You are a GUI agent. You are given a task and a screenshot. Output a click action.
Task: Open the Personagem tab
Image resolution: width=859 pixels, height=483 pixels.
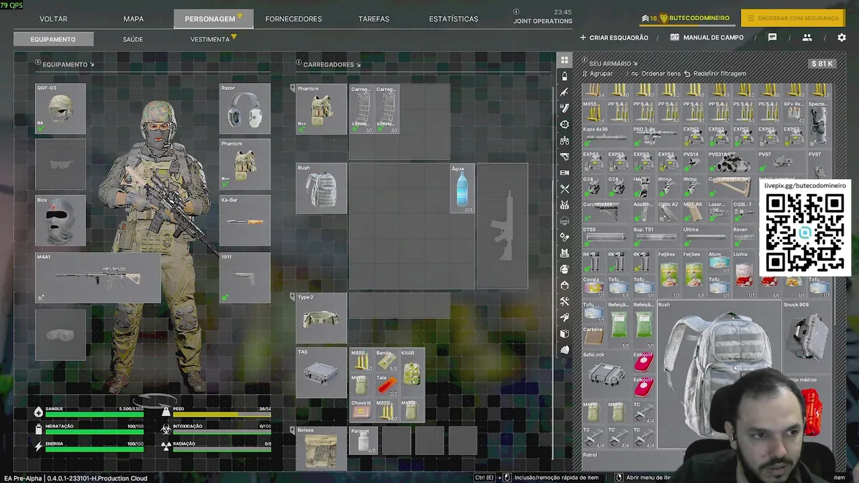point(213,19)
